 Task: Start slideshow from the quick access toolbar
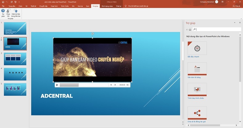[x=15, y=2]
